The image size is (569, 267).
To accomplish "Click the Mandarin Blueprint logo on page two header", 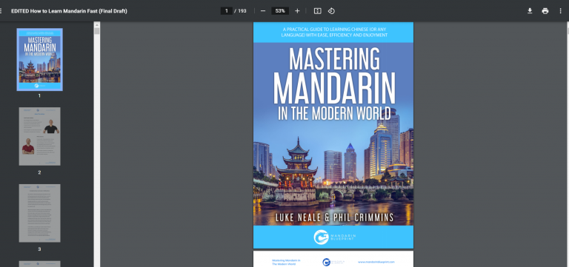I will pos(333,262).
